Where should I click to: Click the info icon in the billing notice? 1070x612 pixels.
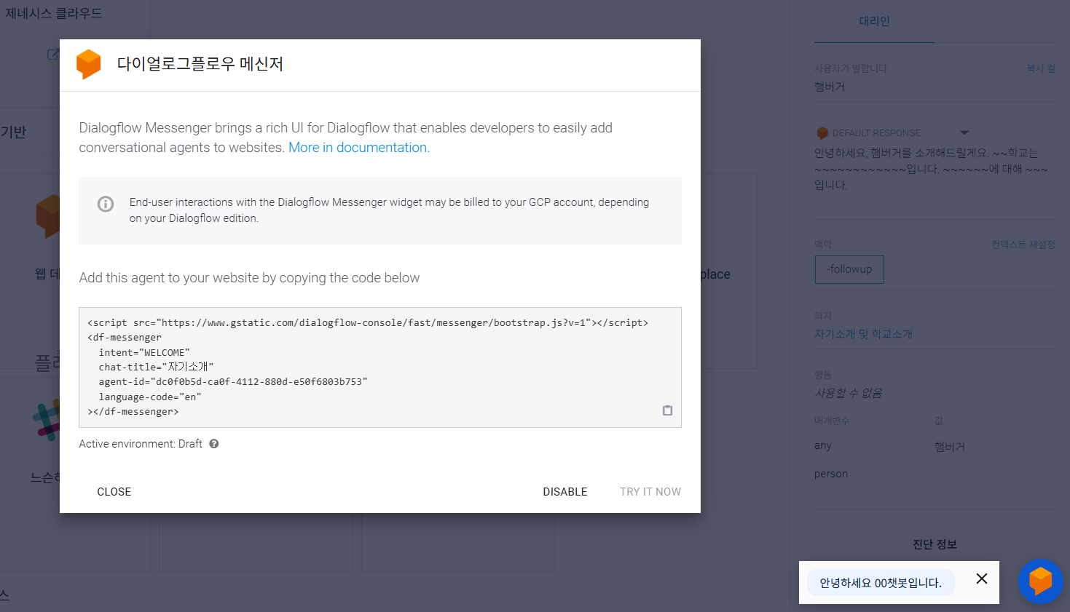click(x=106, y=204)
